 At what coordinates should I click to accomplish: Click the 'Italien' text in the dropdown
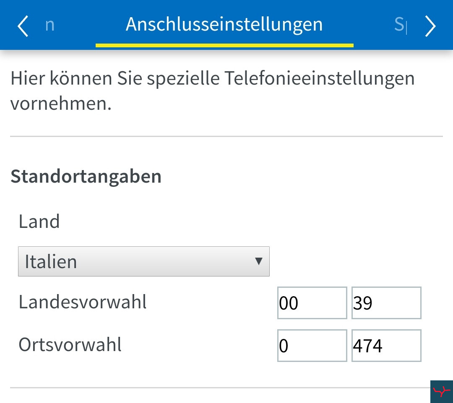coord(51,262)
